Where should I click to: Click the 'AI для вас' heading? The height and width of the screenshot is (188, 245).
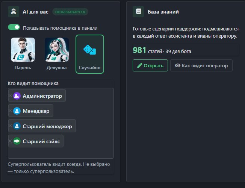35,12
